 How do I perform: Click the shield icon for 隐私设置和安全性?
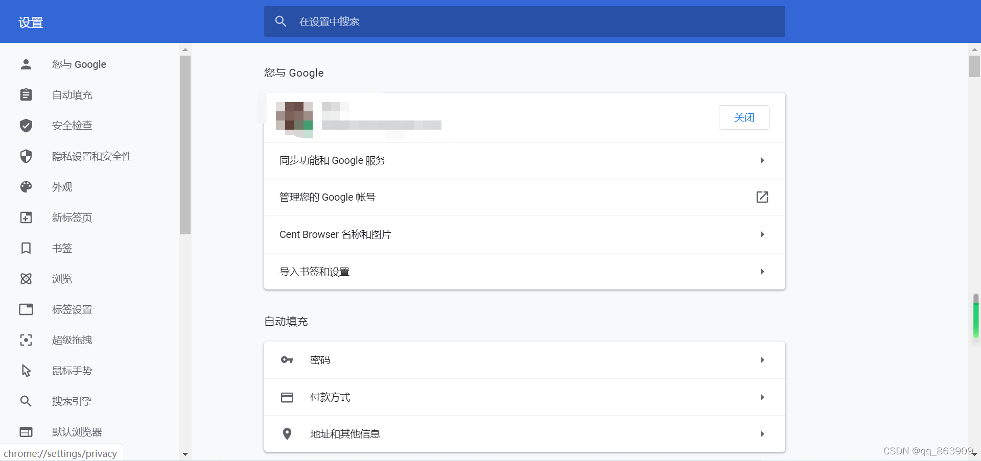pos(26,156)
